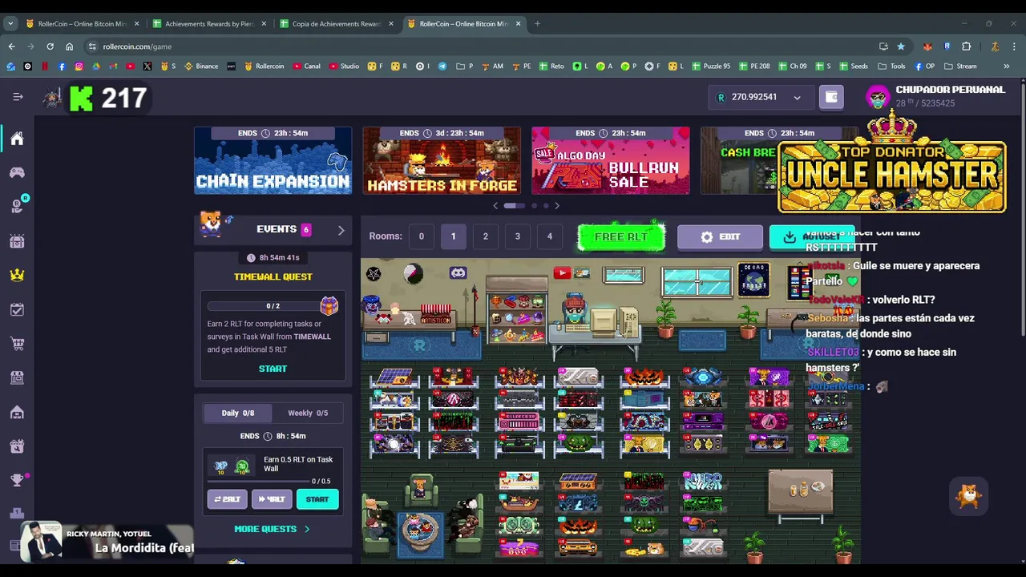Open the games controller sidebar icon
The image size is (1026, 577).
point(17,172)
